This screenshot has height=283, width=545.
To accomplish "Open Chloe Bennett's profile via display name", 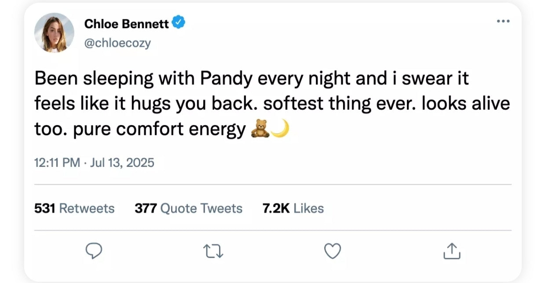I will point(126,24).
